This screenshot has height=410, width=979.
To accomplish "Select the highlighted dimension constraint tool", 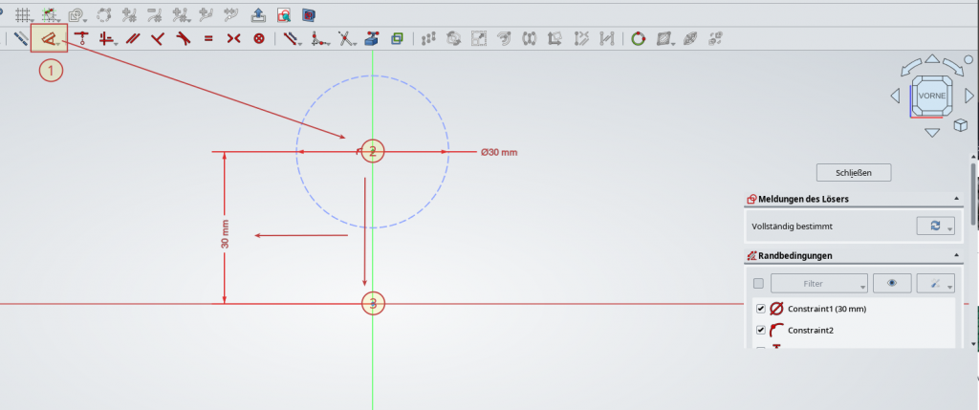I will 48,39.
